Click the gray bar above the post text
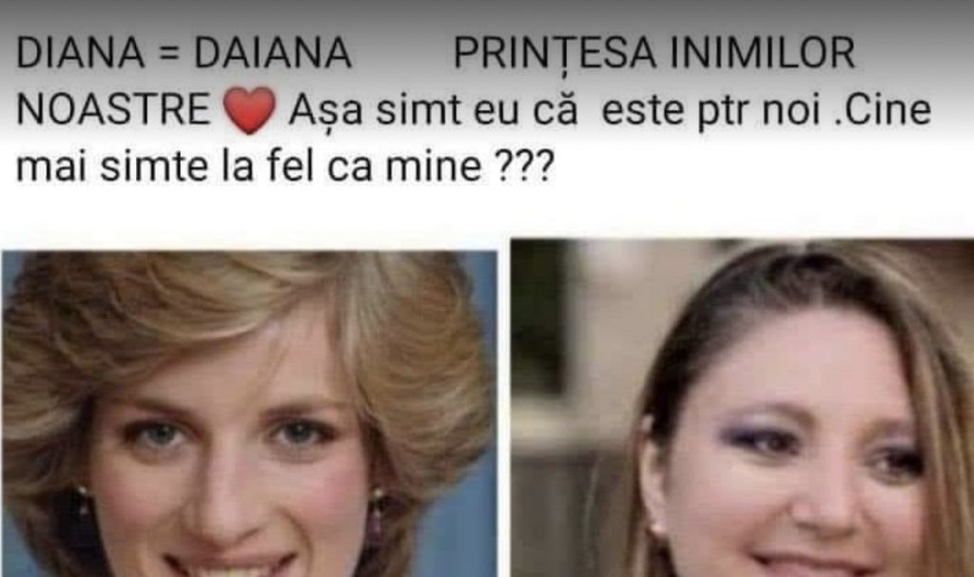Screen dimensions: 974x577 (487, 11)
